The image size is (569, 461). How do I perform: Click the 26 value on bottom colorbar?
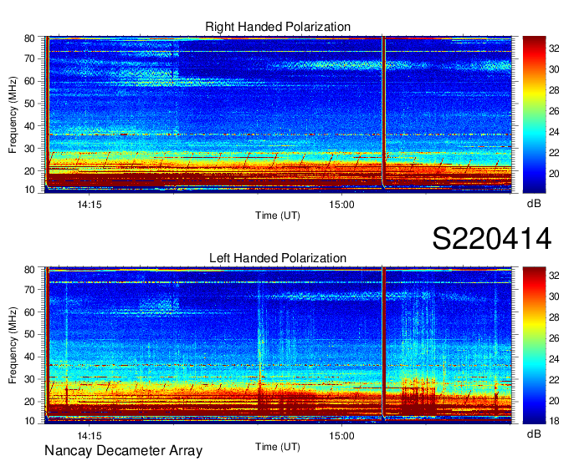554,338
